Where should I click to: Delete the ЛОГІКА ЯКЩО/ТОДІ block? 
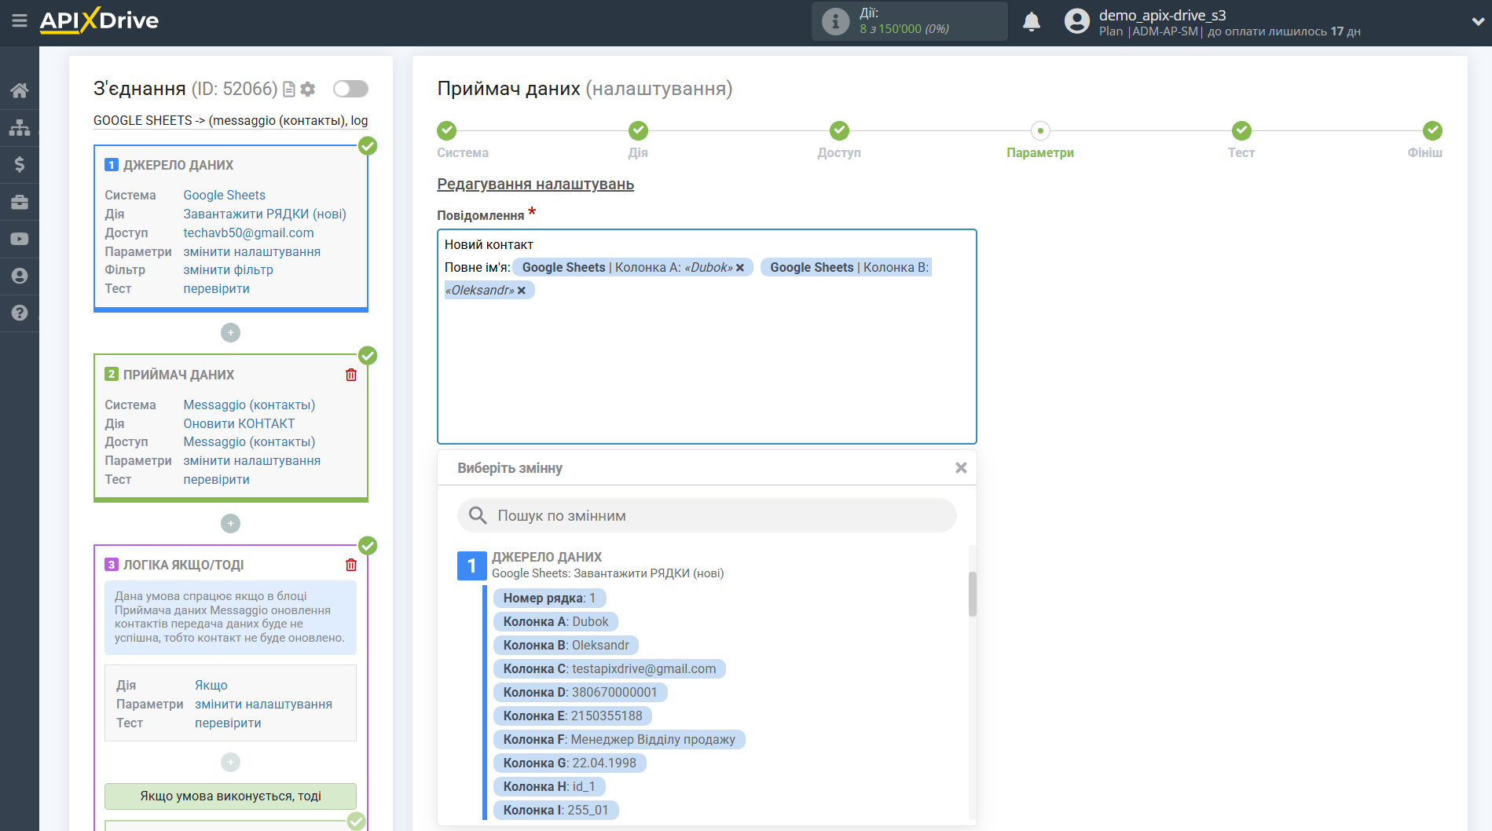[351, 565]
